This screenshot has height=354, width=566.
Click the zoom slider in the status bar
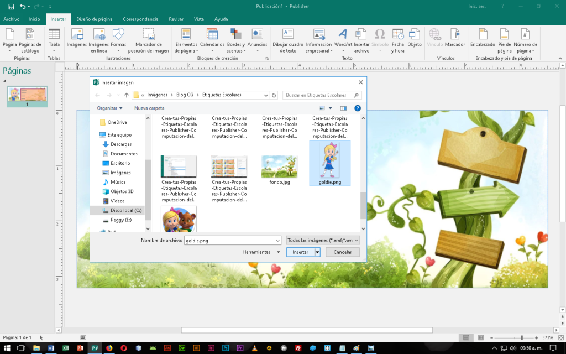pos(521,337)
